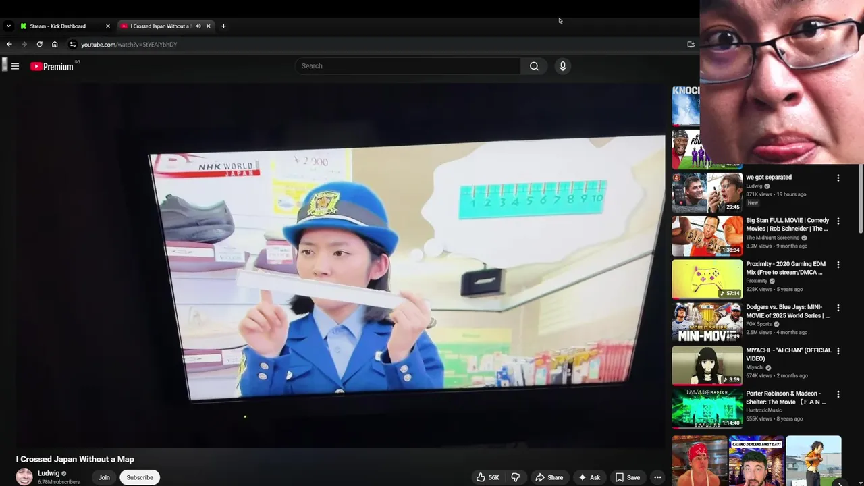864x486 pixels.
Task: Open options for MIYACHI "AI CHAN" video
Action: (x=838, y=351)
